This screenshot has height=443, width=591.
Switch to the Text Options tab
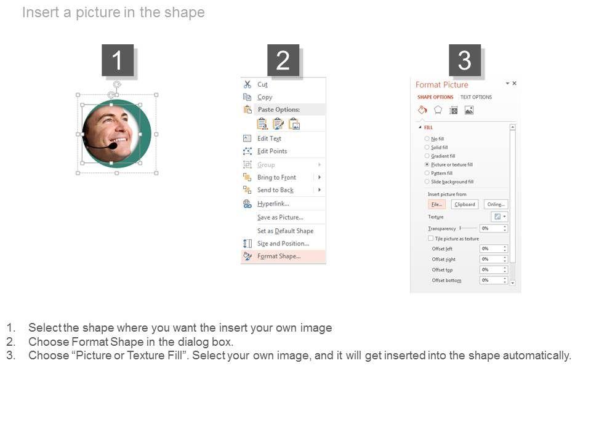click(x=476, y=97)
